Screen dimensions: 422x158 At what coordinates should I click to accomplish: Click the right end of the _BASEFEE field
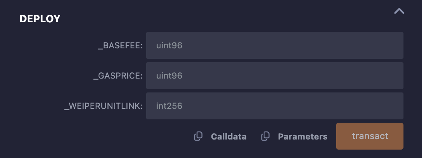click(x=395, y=45)
